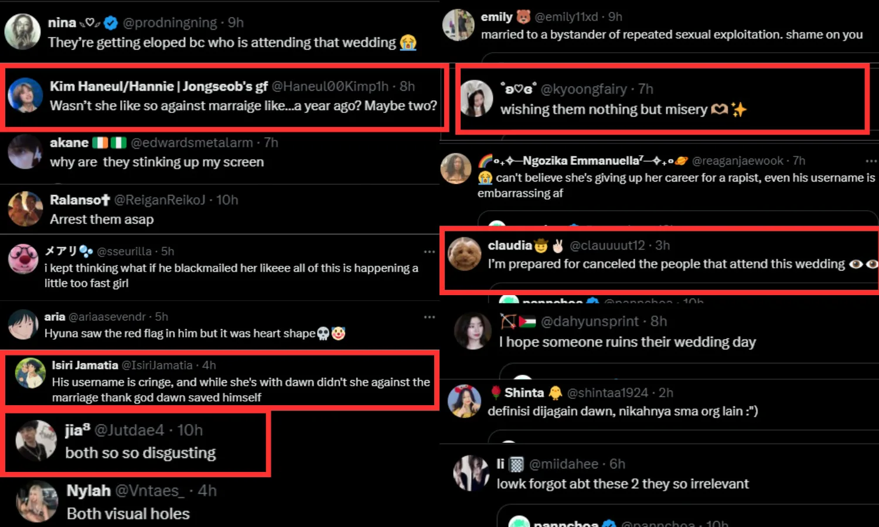Open emily's profile picture
The image size is (879, 527).
(458, 25)
